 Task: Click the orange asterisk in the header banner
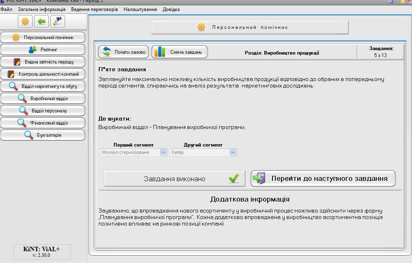[201, 27]
